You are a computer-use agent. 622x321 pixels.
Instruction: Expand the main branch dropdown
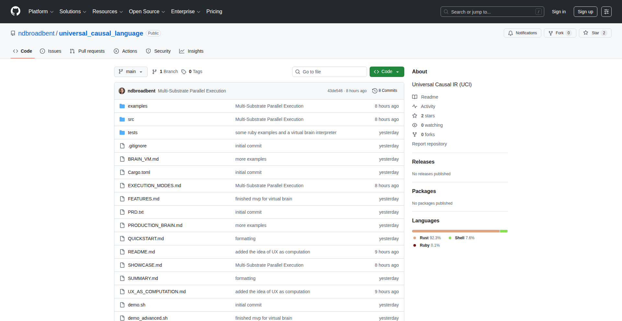click(131, 72)
